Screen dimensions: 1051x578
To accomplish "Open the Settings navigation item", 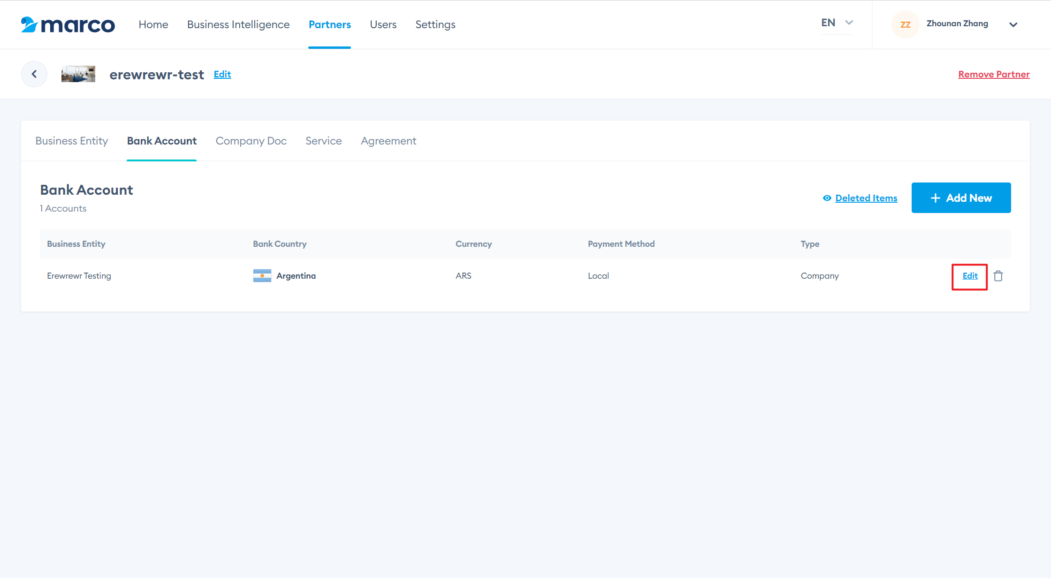I will point(435,24).
